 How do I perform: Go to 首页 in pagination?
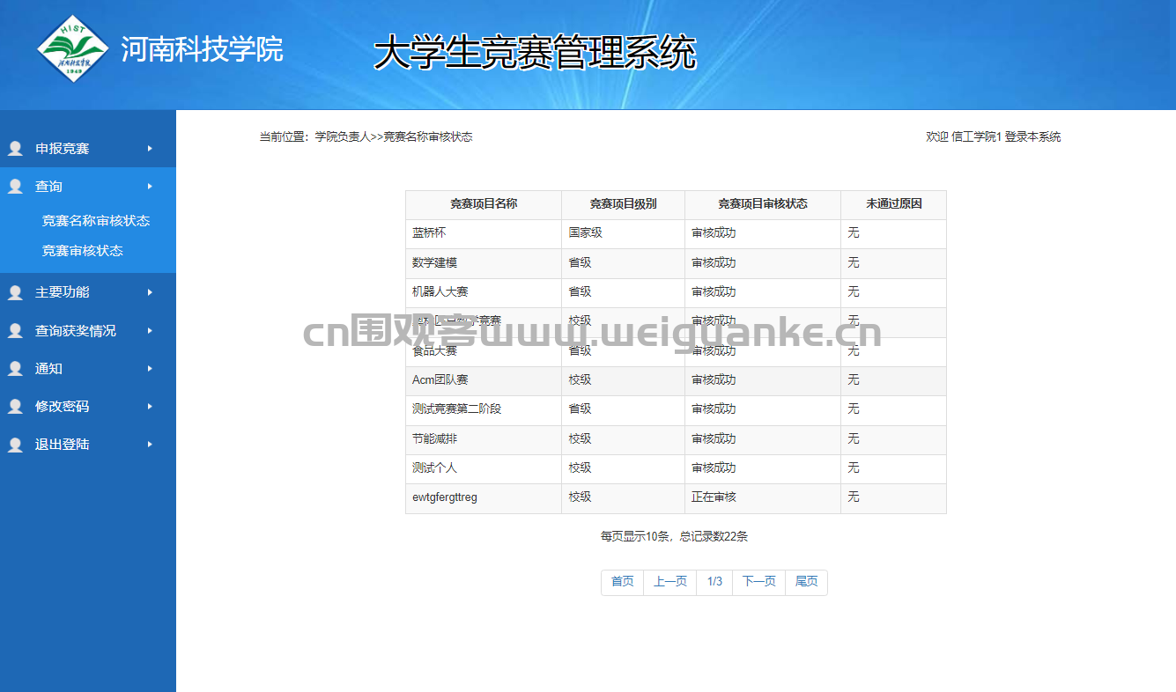623,582
